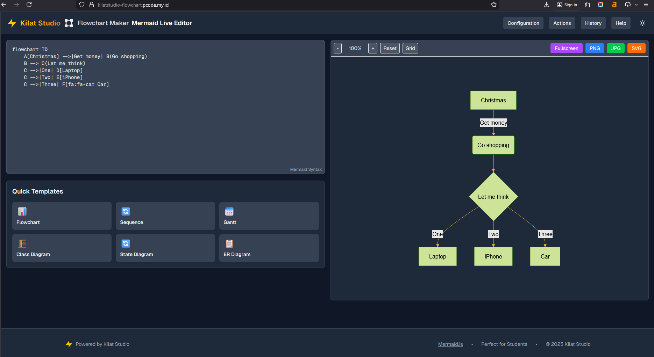Click the browser downloads icon

546,5
